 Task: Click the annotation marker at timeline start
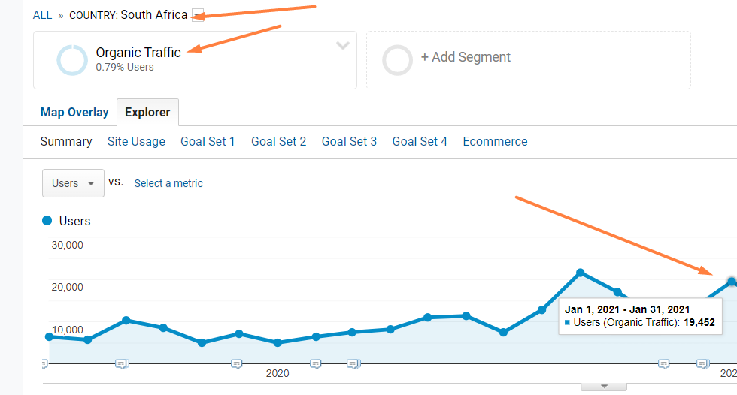[44, 363]
